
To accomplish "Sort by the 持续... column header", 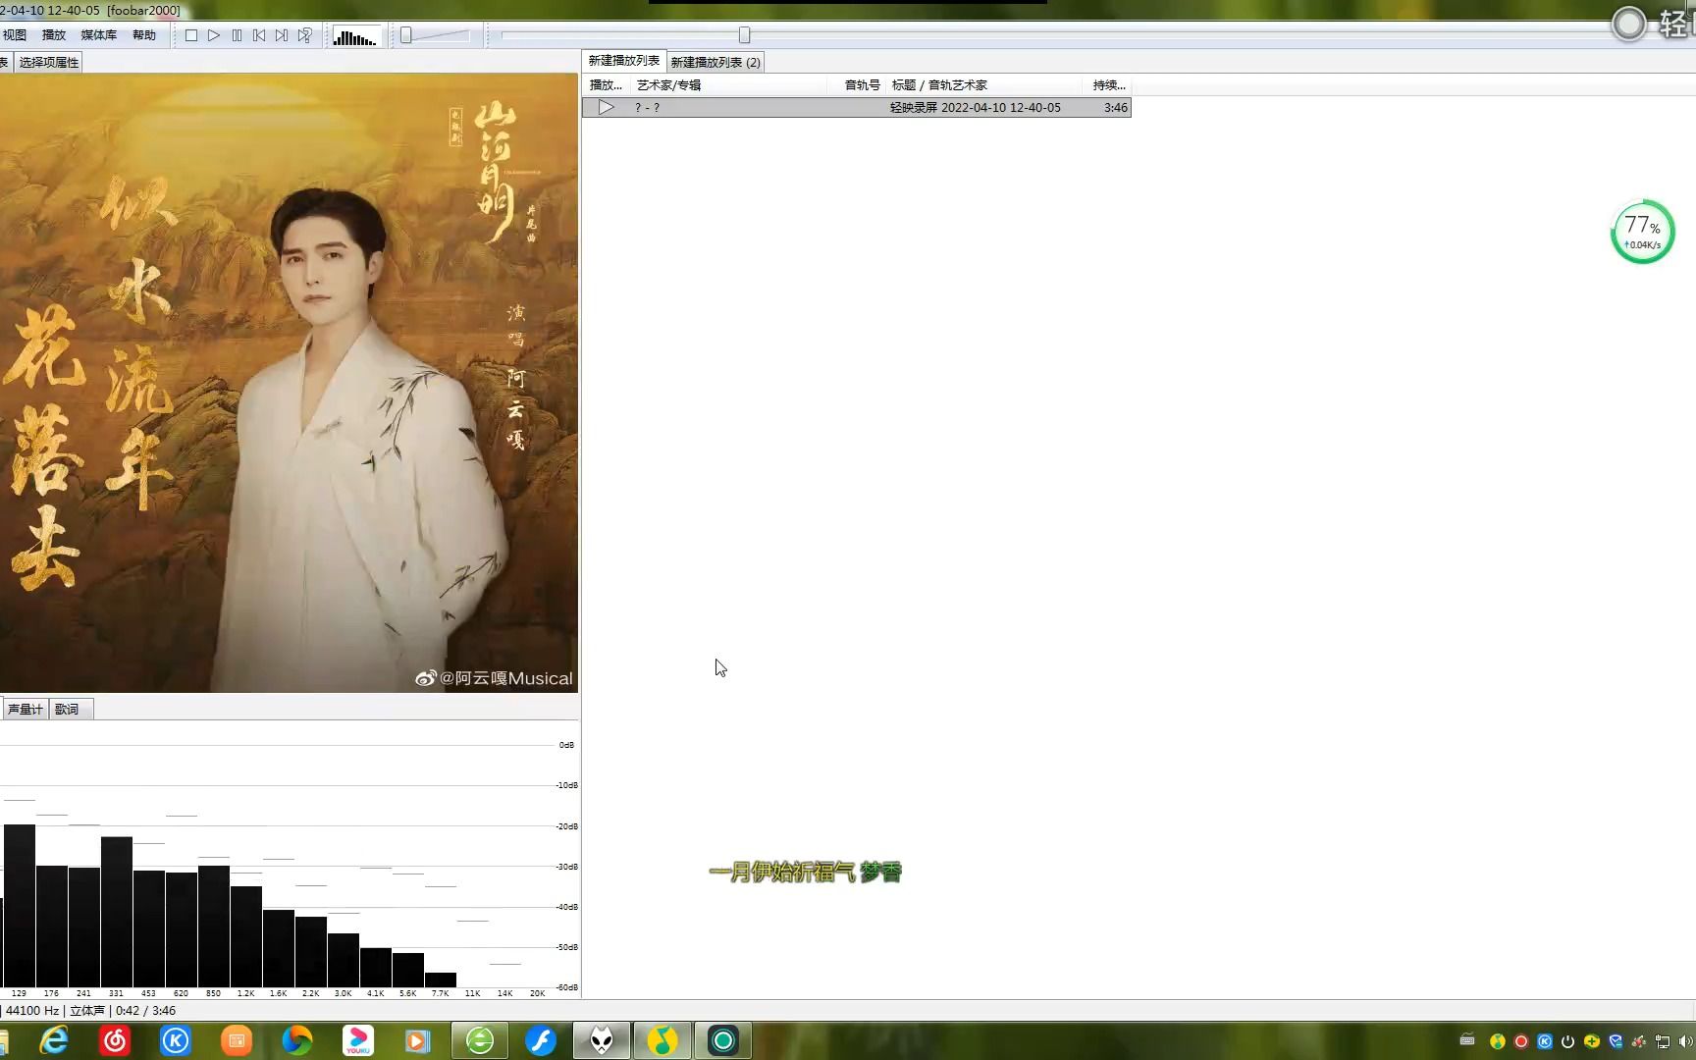I will [x=1109, y=85].
